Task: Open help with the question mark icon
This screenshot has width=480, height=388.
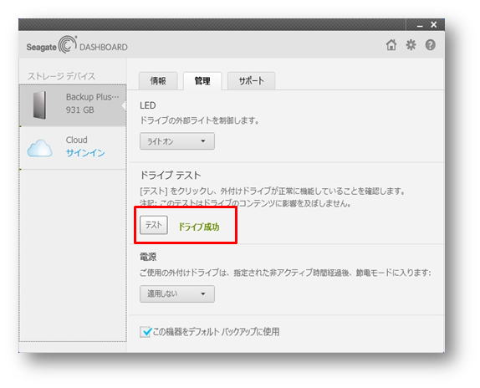Action: pyautogui.click(x=431, y=45)
